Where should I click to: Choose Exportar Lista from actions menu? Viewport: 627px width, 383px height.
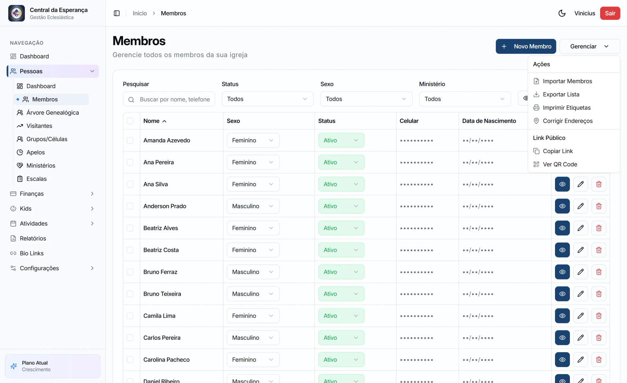(561, 94)
